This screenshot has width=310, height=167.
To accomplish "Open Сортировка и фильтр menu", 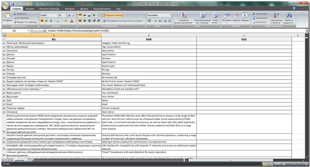I will pos(276,18).
